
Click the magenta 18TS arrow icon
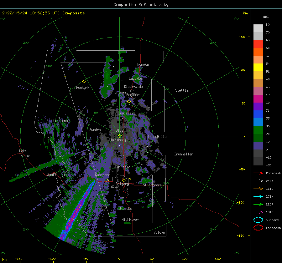pos(258,212)
